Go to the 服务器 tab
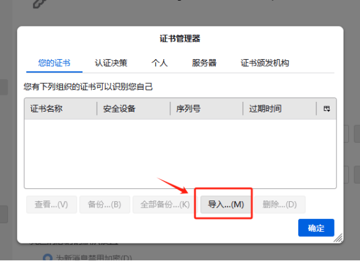Image resolution: width=360 pixels, height=261 pixels. [x=204, y=63]
